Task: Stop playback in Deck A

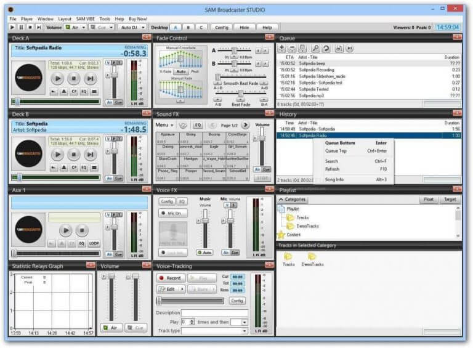Action: click(x=74, y=79)
